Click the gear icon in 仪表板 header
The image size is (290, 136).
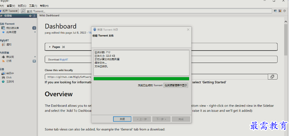coord(30,16)
